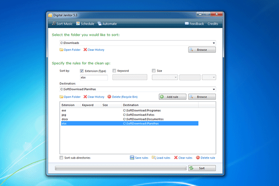Browse for the folder to sort
This screenshot has height=186, width=279.
[202, 50]
